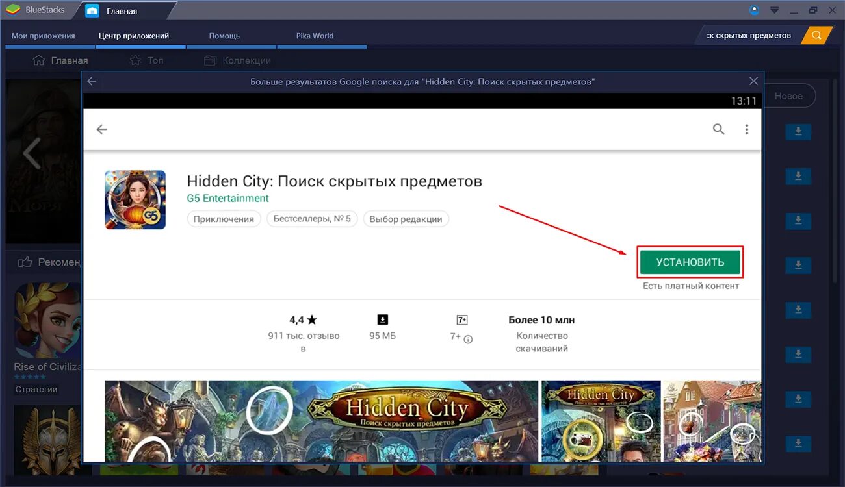Switch to Мои приложения tab
Image resolution: width=845 pixels, height=487 pixels.
44,36
